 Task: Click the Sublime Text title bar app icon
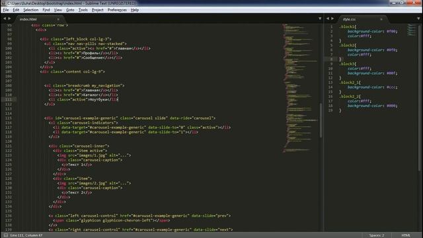[x=3, y=3]
